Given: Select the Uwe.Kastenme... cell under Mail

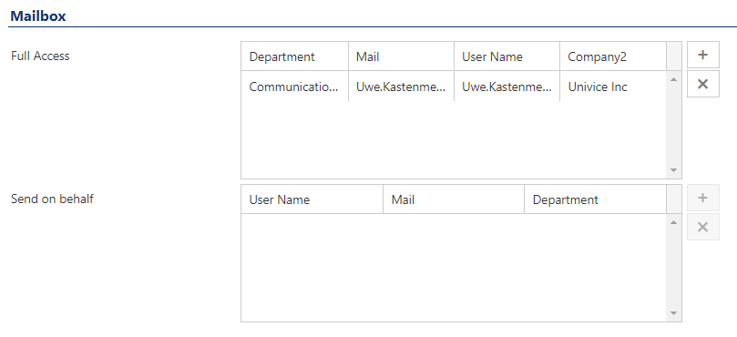Looking at the screenshot, I should (402, 87).
